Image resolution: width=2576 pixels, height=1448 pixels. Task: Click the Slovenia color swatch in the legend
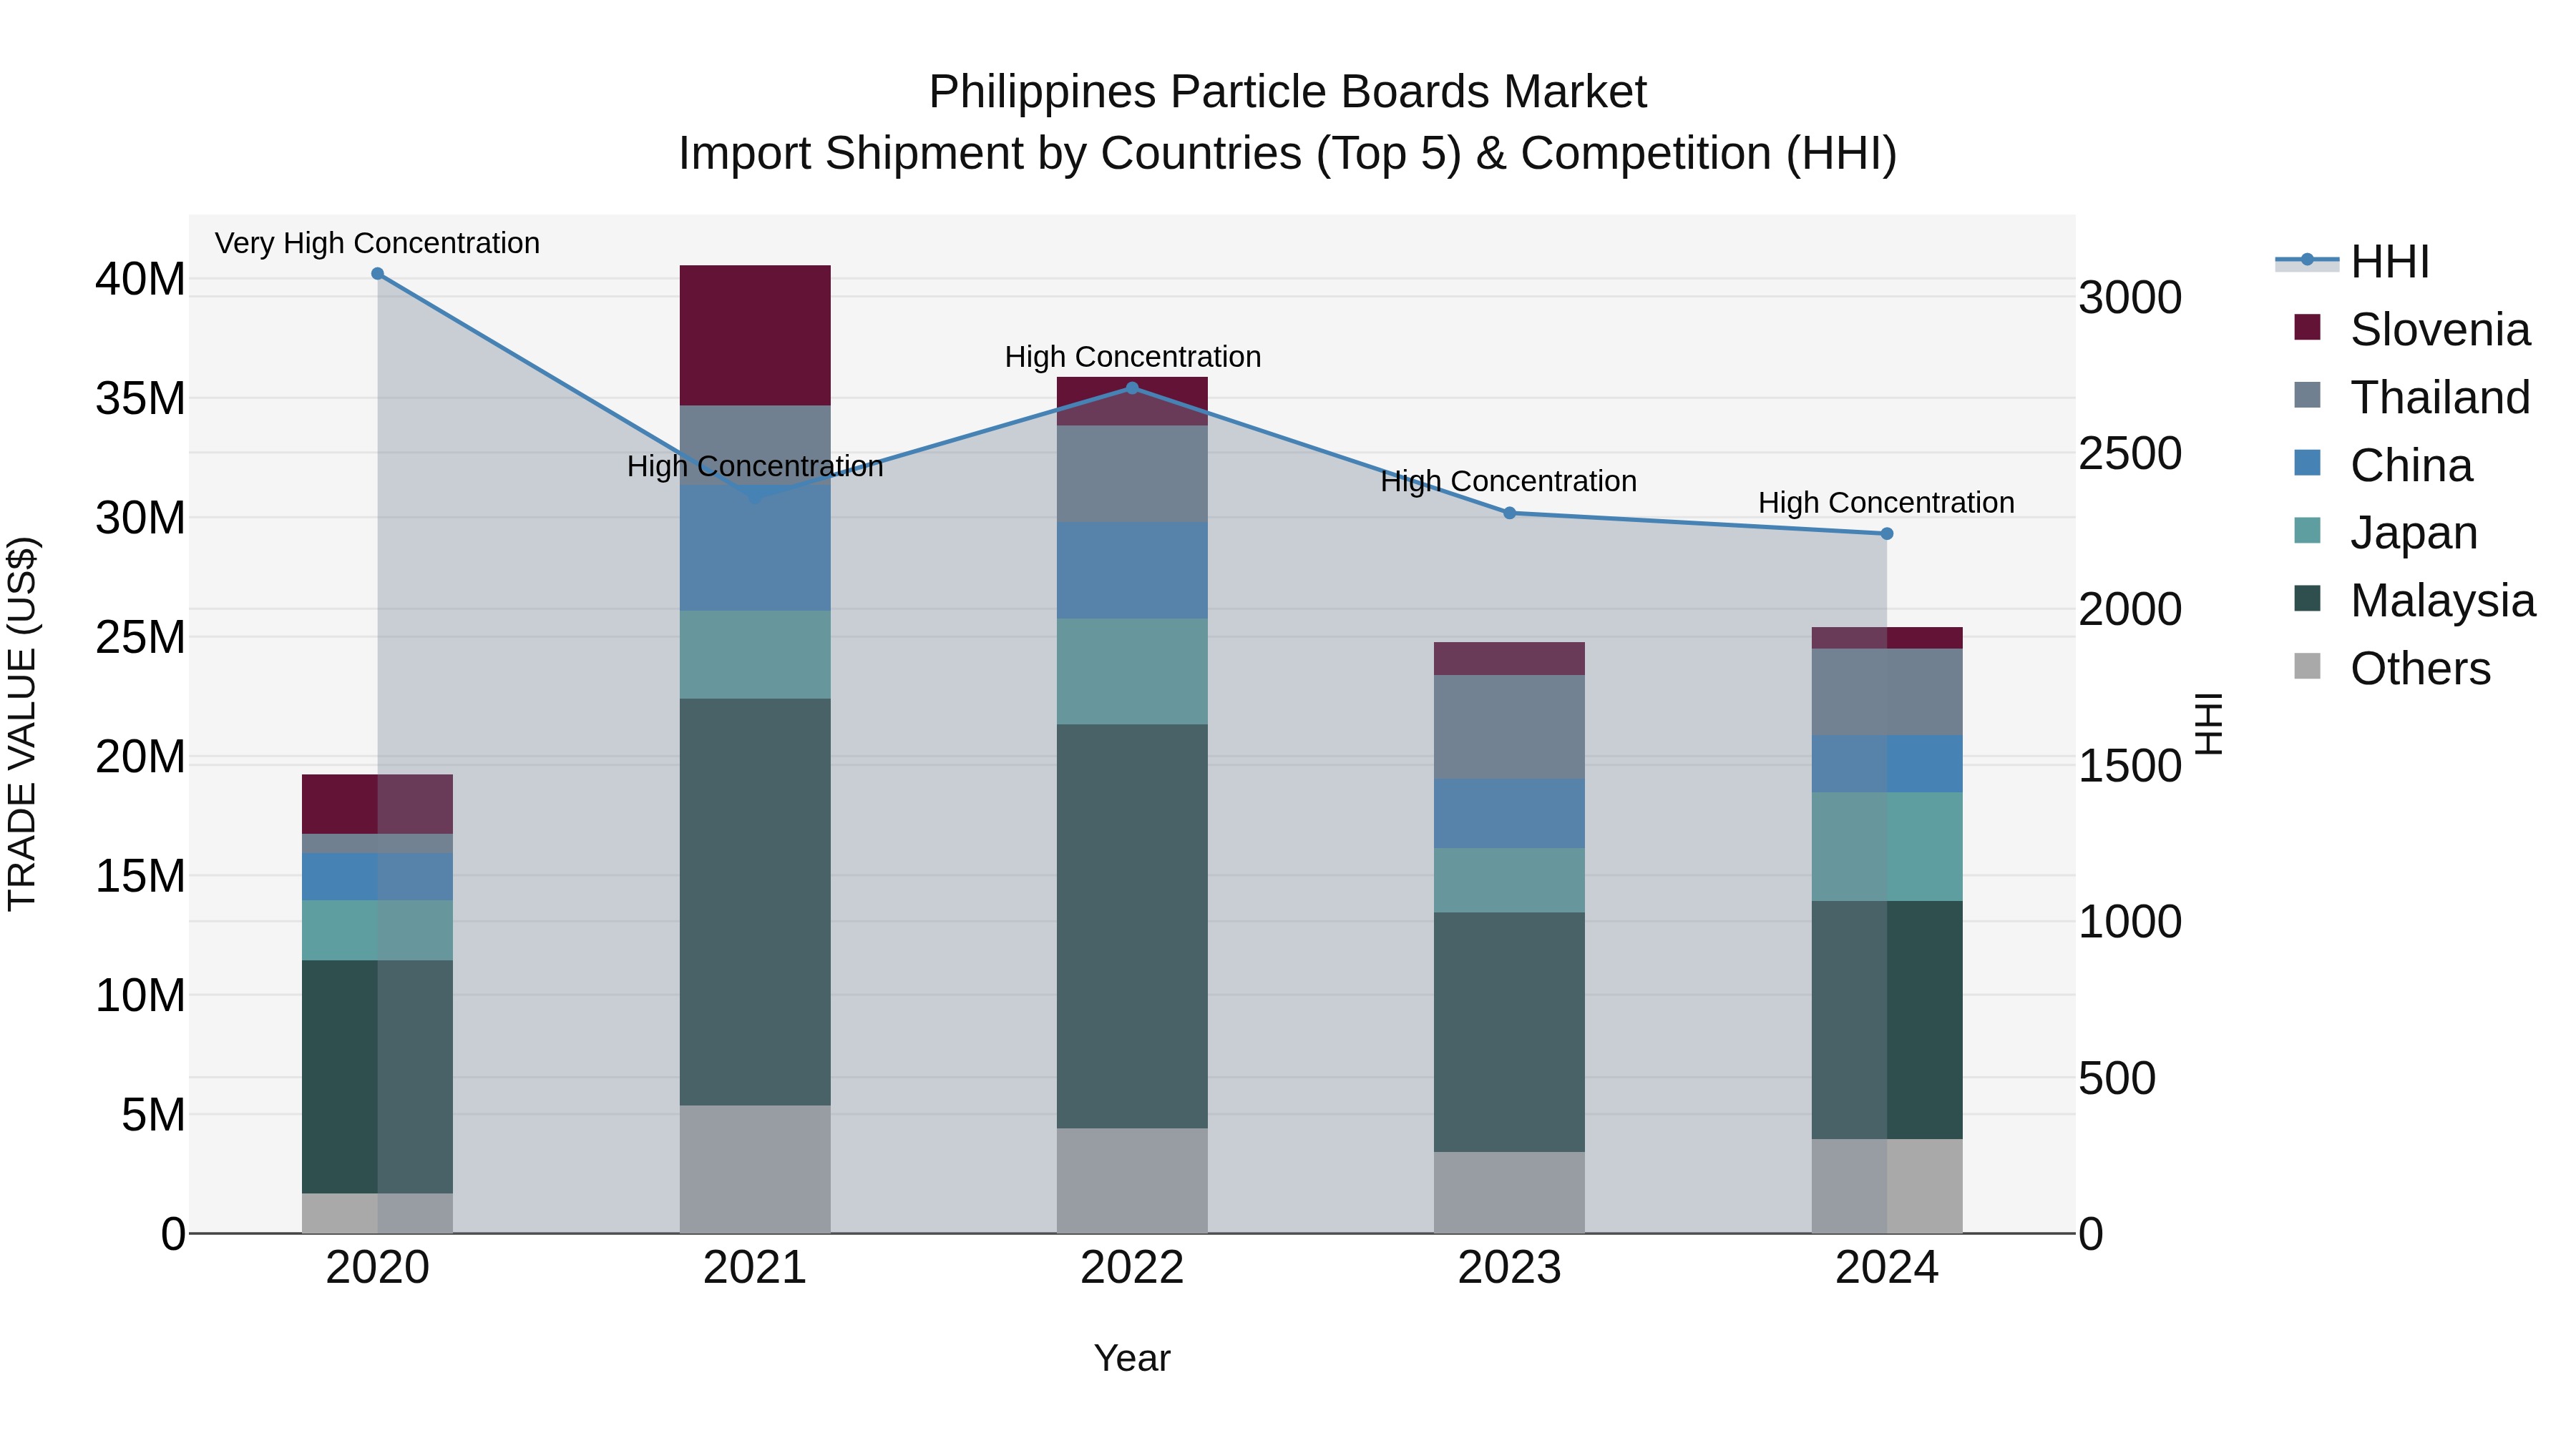click(2307, 327)
